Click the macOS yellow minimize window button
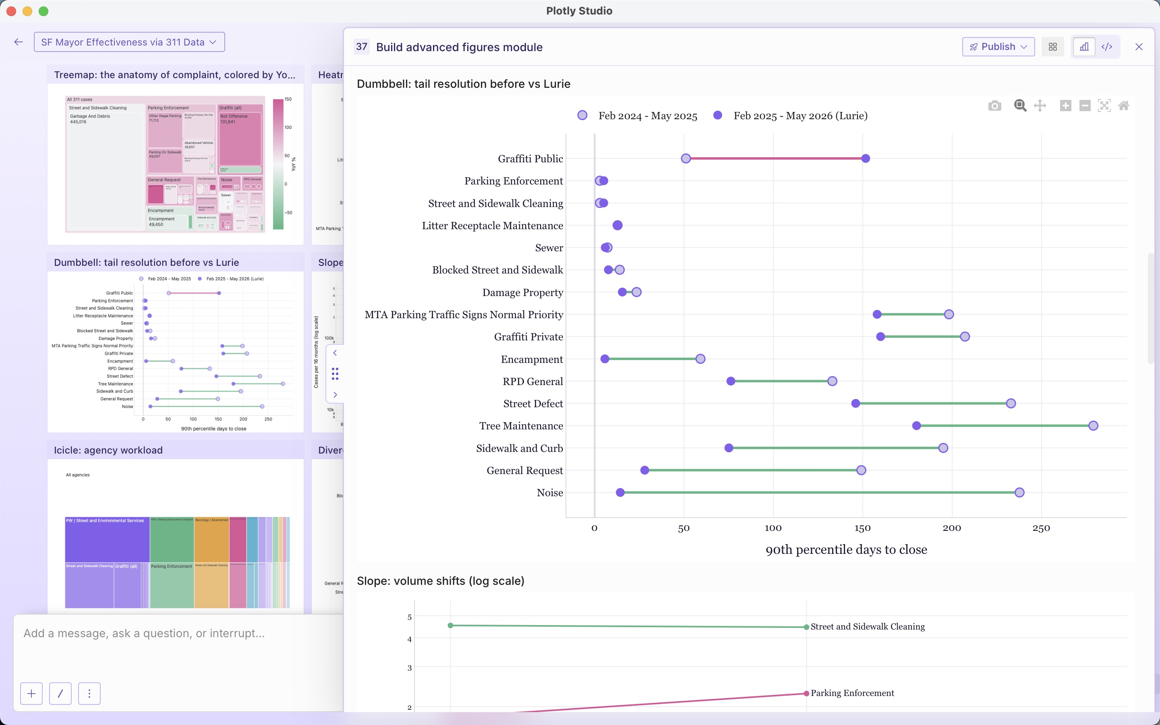This screenshot has height=725, width=1160. tap(27, 11)
